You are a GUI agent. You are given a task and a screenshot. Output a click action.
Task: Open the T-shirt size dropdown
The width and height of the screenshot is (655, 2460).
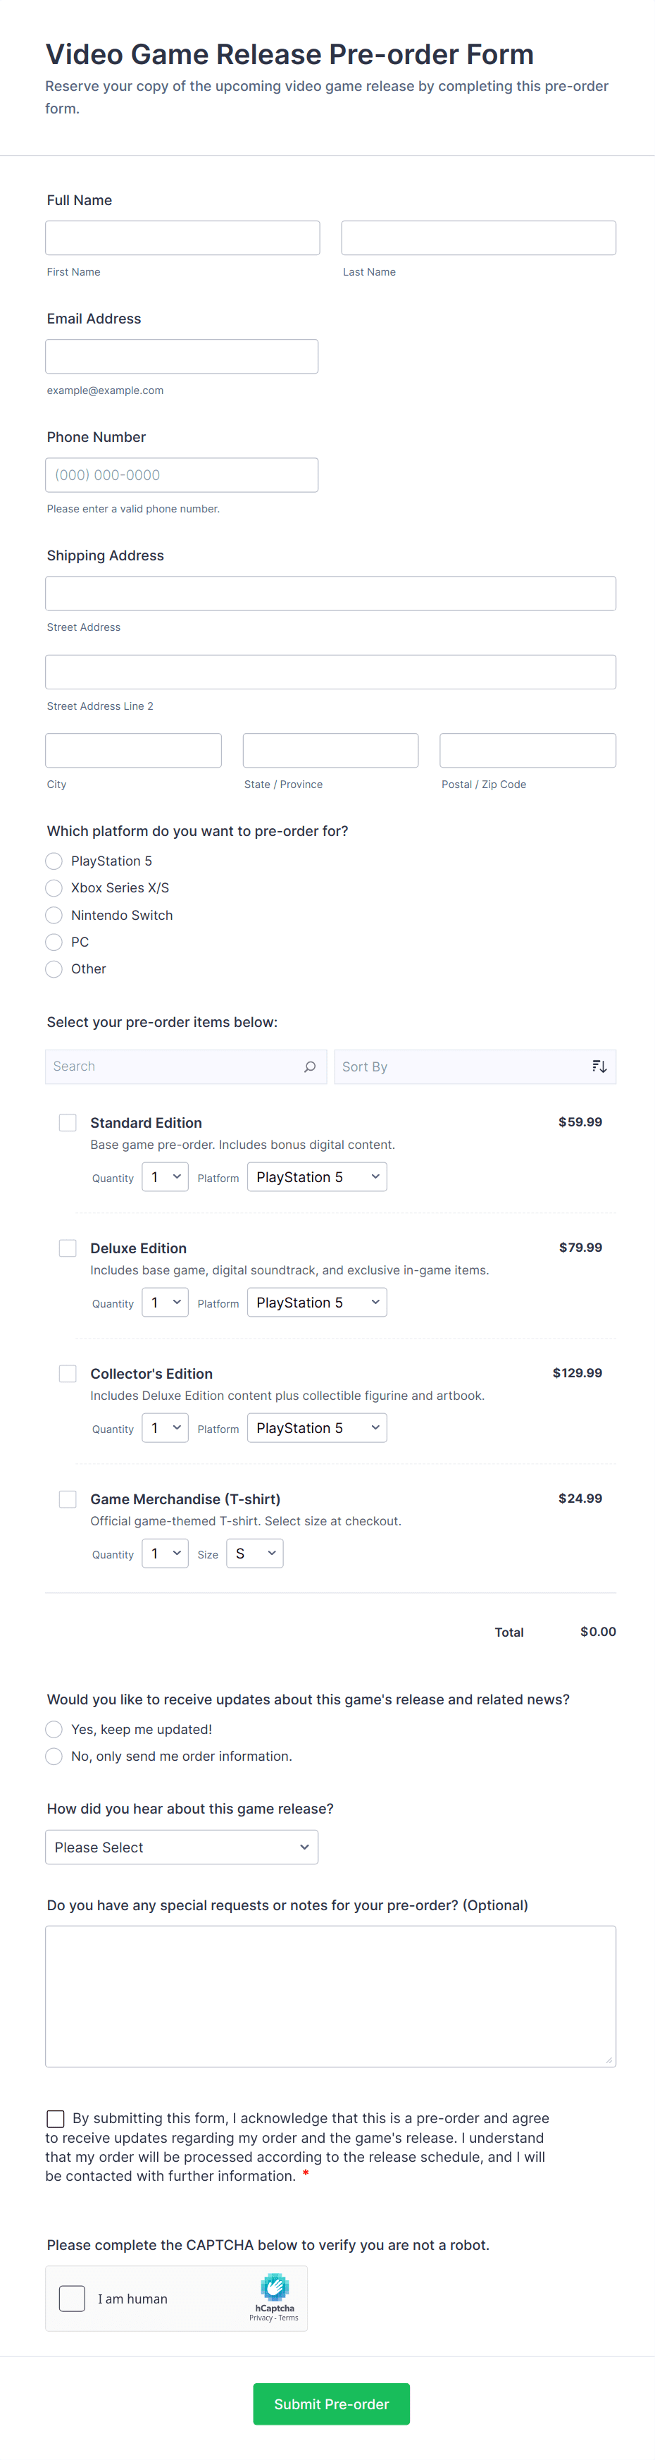(255, 1554)
